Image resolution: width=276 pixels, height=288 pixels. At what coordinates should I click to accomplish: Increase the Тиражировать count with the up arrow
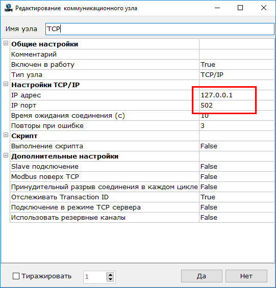click(x=110, y=275)
